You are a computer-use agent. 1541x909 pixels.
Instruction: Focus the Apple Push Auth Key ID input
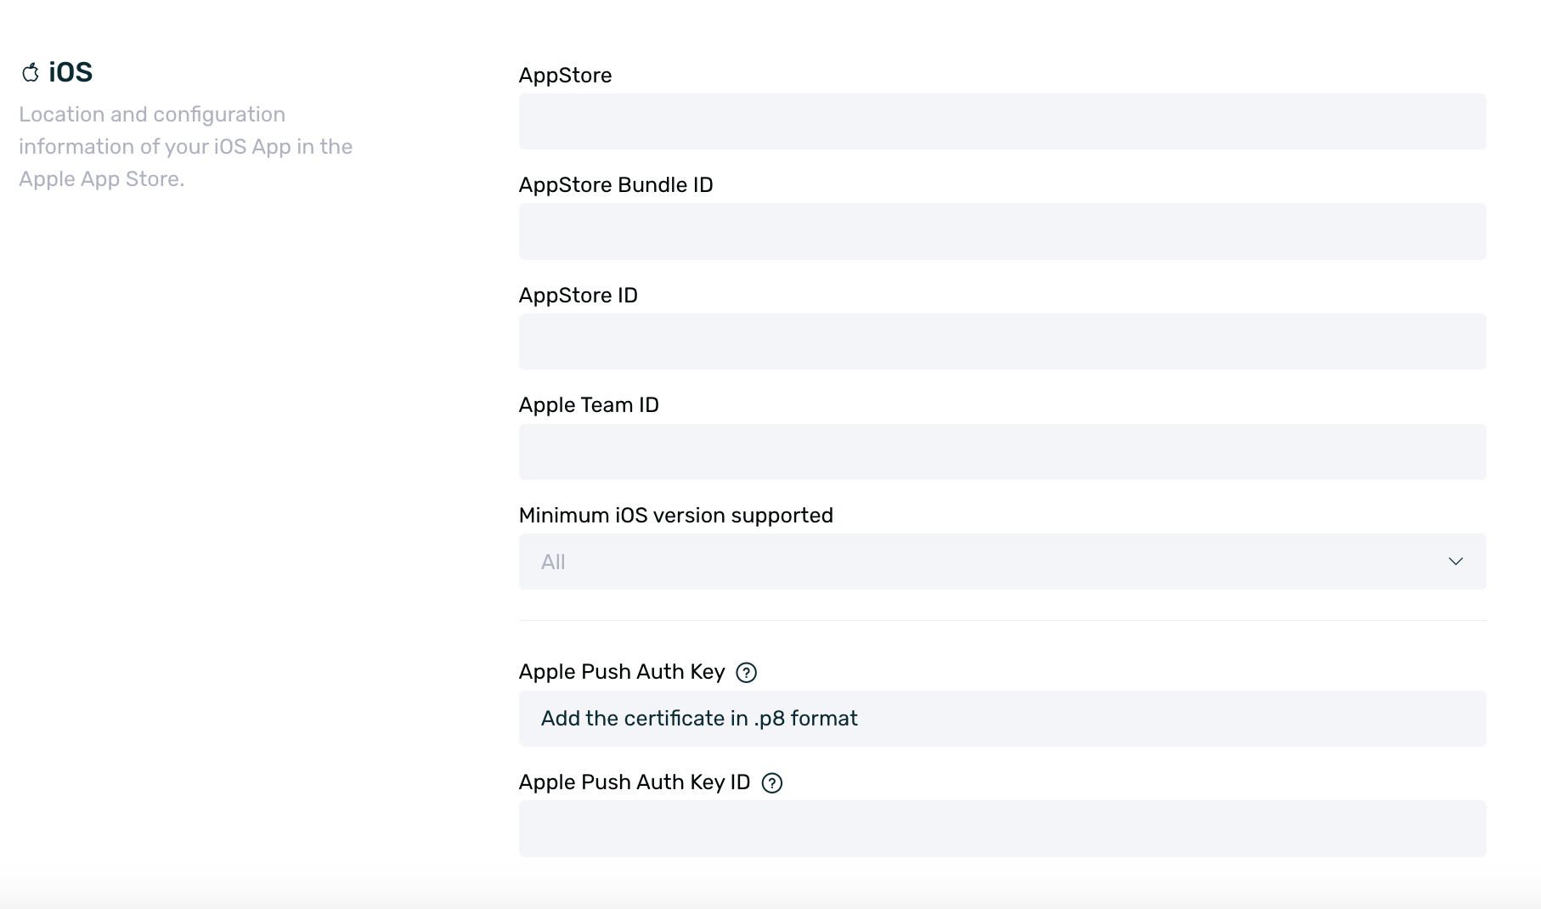[1002, 828]
